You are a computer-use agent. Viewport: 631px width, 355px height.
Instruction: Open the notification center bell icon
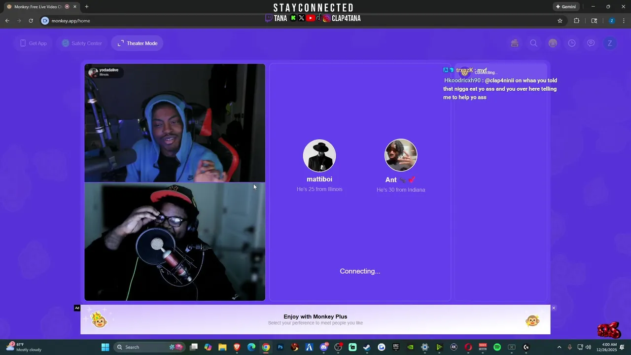[623, 347]
